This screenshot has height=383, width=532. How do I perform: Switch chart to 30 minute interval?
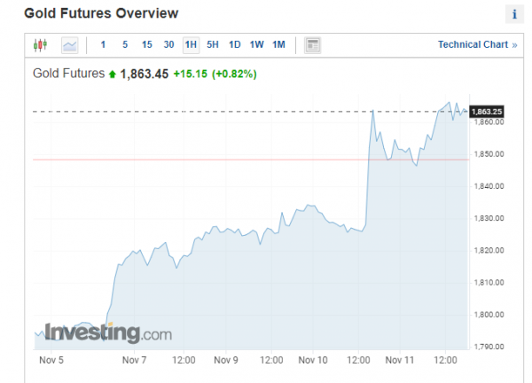[169, 45]
